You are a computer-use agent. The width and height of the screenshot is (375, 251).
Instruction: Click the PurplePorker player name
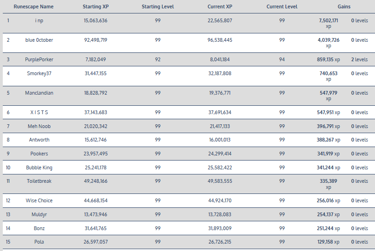[39, 59]
